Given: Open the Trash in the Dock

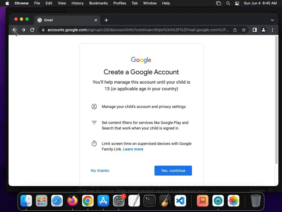Looking at the screenshot, I should (x=256, y=201).
